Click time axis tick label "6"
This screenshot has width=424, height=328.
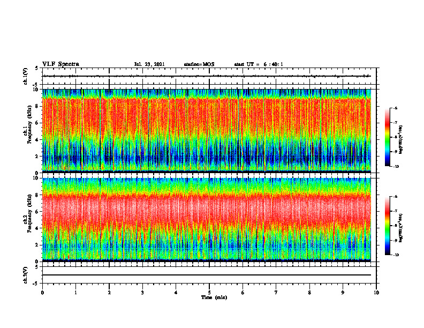point(243,293)
